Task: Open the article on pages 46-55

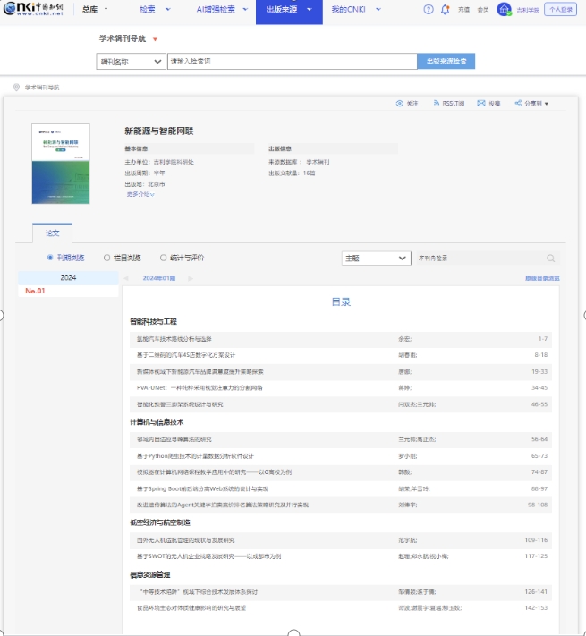Action: tap(180, 404)
